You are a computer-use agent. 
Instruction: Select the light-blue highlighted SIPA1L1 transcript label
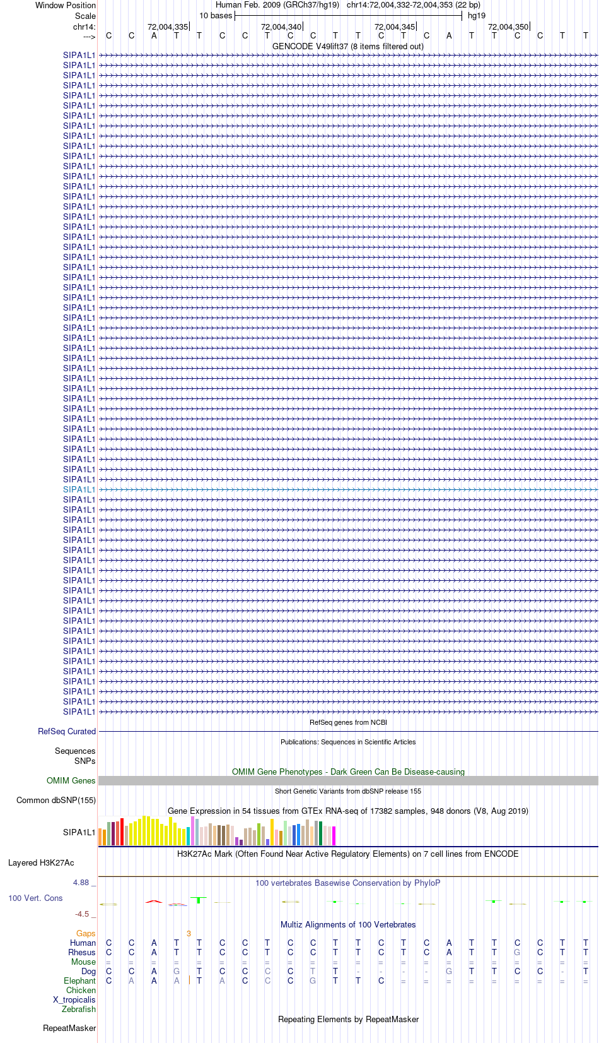click(x=79, y=489)
